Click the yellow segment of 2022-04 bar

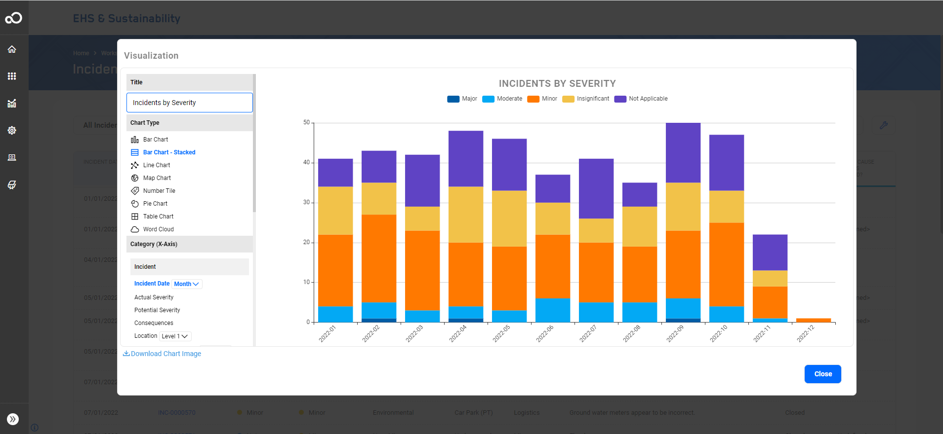[x=466, y=215]
